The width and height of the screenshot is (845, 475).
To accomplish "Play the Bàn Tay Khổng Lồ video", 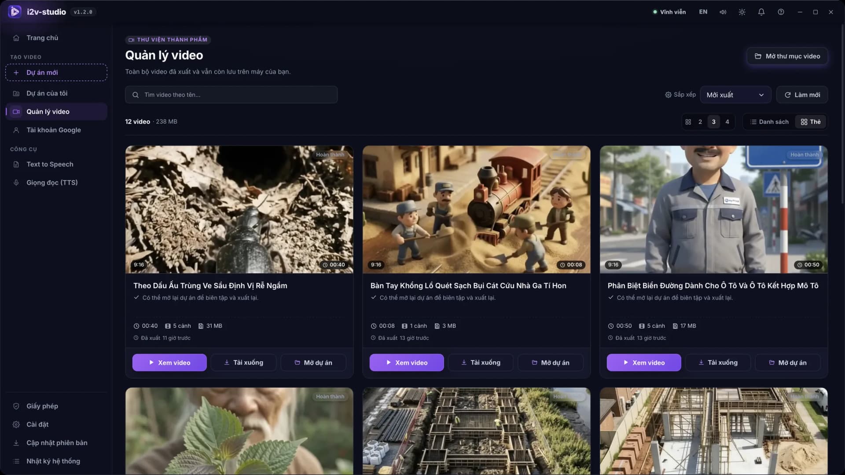I will pyautogui.click(x=407, y=363).
